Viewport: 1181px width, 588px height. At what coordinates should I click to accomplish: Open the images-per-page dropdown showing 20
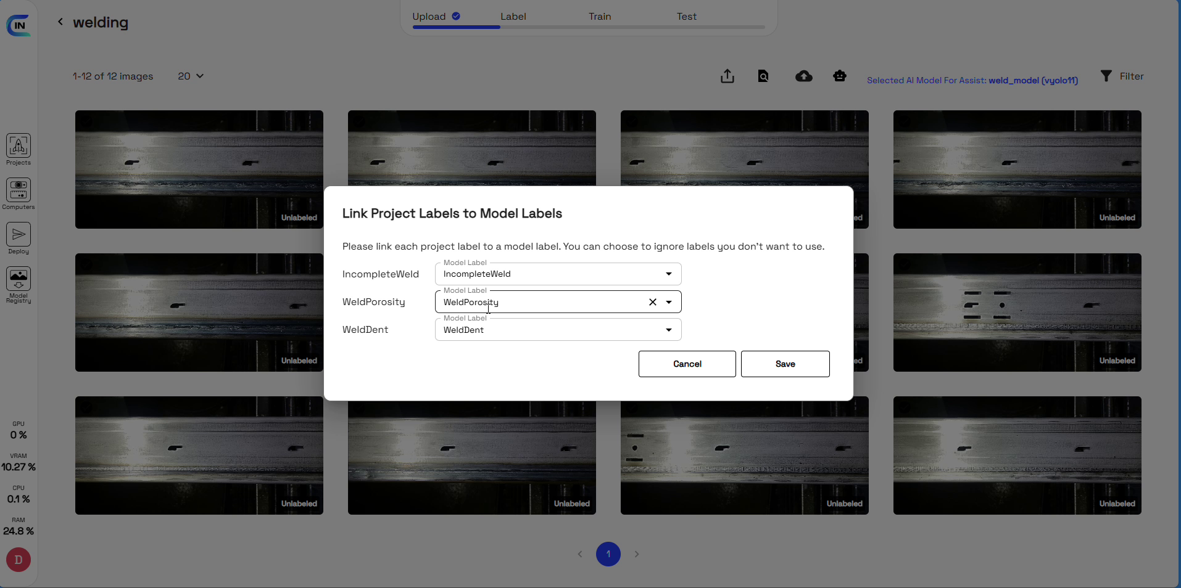(189, 76)
